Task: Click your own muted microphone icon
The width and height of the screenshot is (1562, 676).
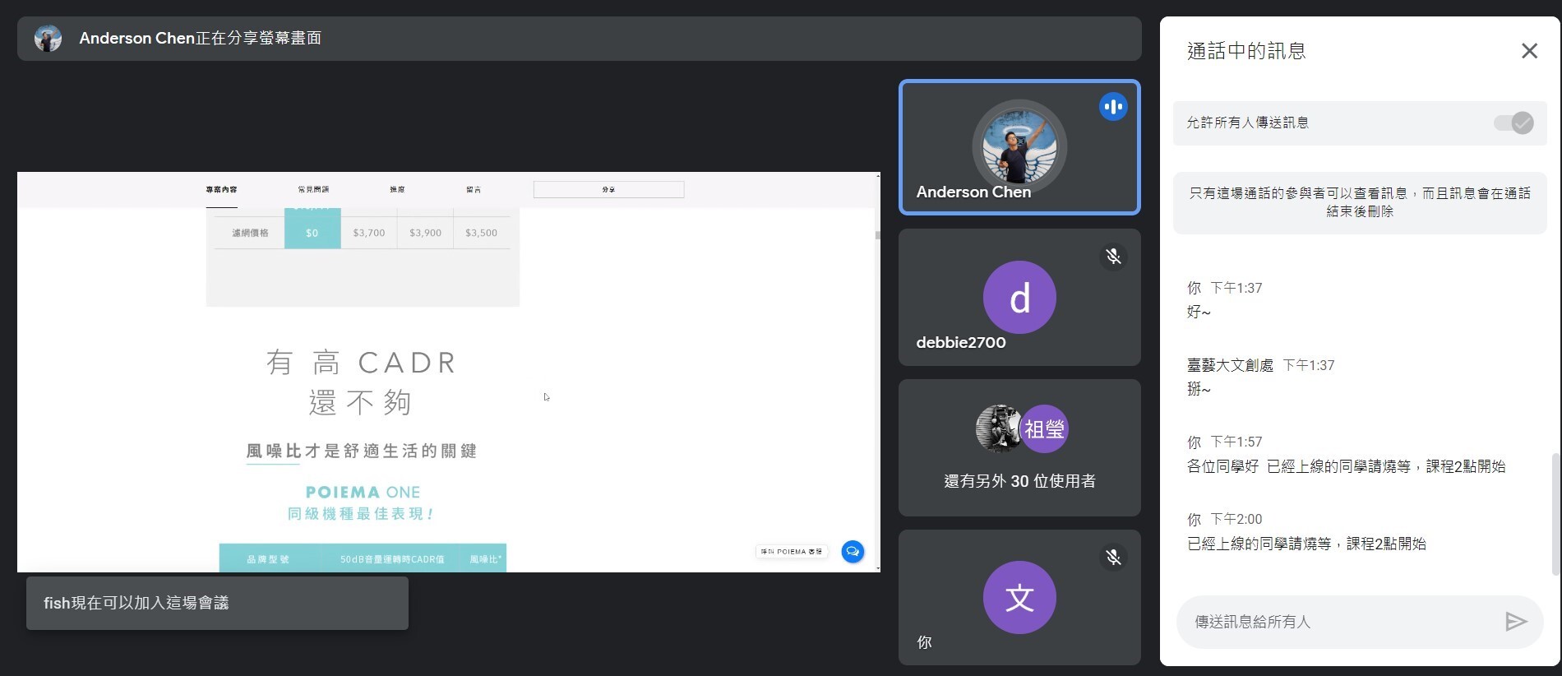Action: [1113, 557]
